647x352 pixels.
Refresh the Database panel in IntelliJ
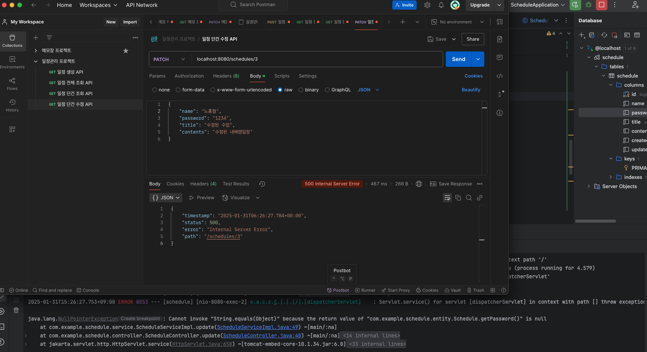pyautogui.click(x=604, y=35)
